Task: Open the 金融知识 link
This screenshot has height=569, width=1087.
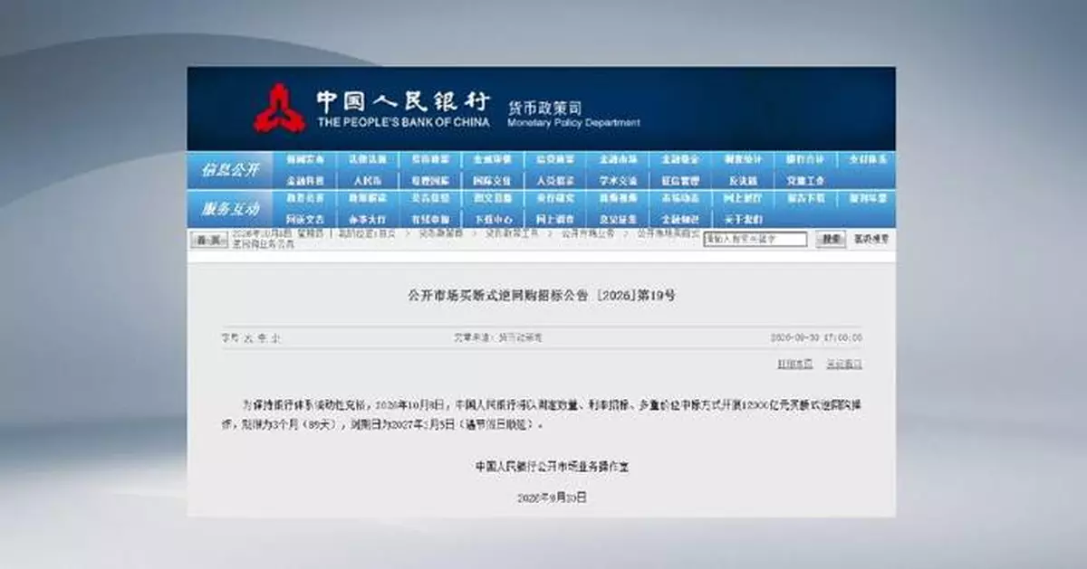Action: (x=680, y=219)
